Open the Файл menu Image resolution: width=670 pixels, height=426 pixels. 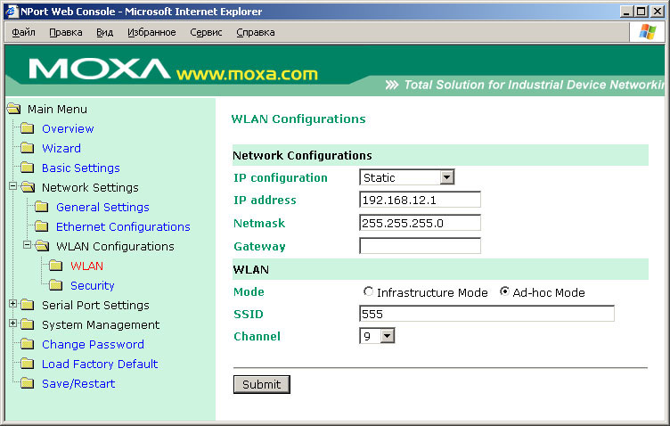pyautogui.click(x=23, y=32)
